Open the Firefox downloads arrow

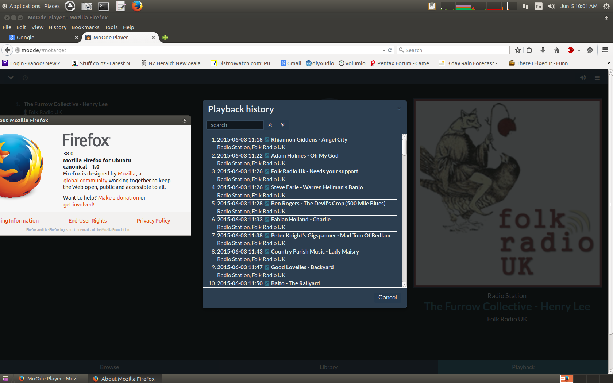pos(543,50)
